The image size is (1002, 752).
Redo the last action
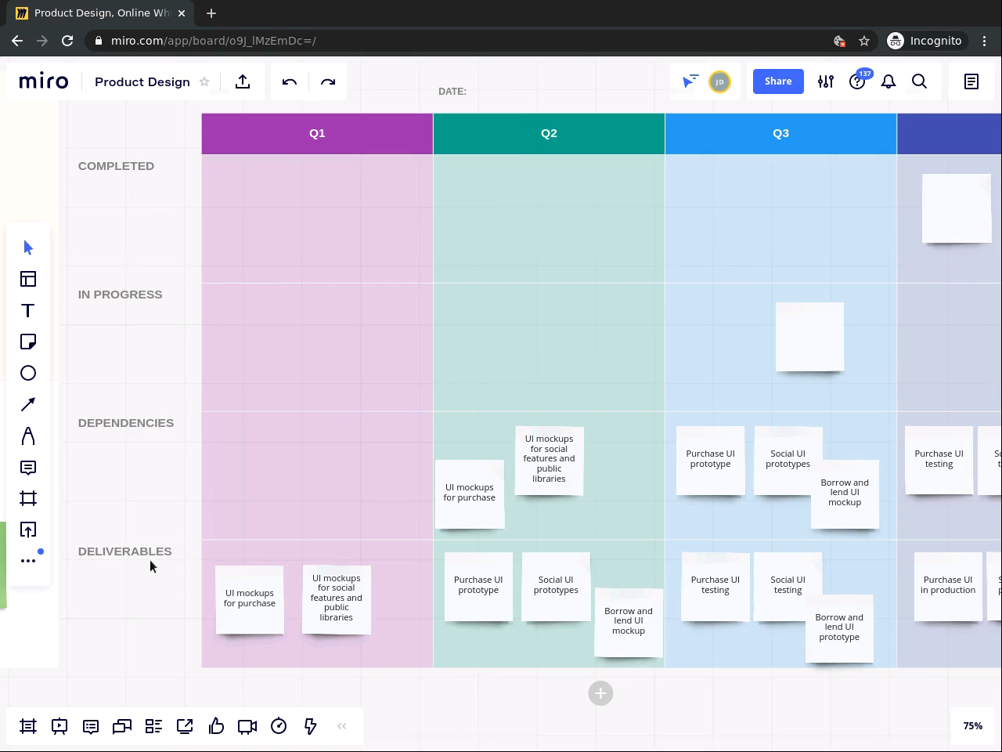click(328, 81)
